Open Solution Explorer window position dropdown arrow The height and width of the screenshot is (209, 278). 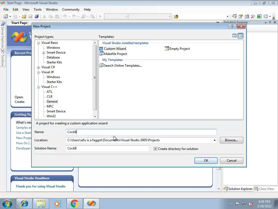[x=266, y=22]
